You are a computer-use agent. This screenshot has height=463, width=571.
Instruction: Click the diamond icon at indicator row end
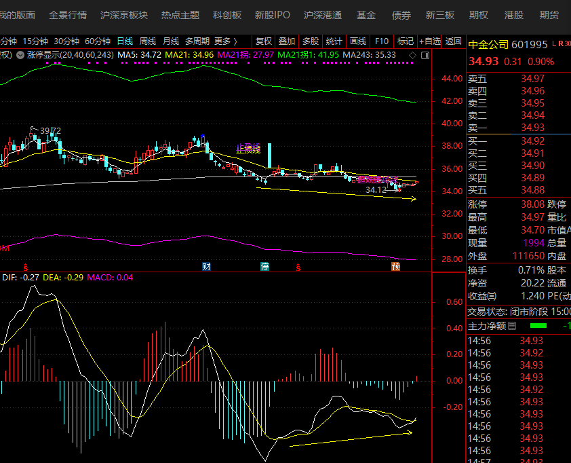413,54
